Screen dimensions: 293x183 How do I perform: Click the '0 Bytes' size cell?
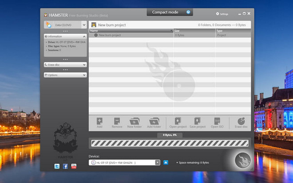pos(180,35)
